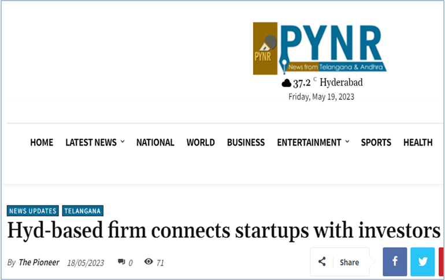Go to the World section
Screen dimensions: 445x280
[201, 142]
